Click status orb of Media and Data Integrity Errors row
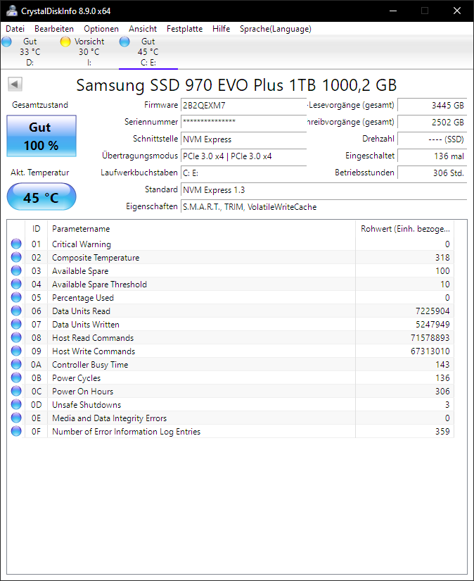Screen dimensions: 474x581 16,418
